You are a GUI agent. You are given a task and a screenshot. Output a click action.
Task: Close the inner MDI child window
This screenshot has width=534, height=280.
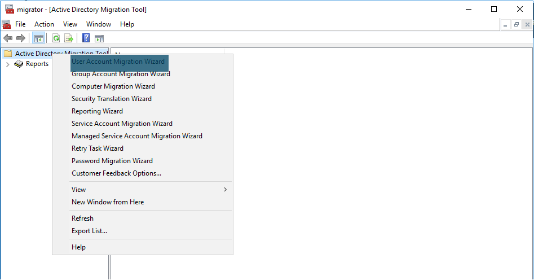pyautogui.click(x=527, y=24)
